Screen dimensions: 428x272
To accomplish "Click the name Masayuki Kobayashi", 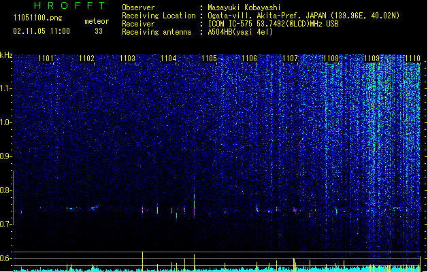I will pos(244,7).
